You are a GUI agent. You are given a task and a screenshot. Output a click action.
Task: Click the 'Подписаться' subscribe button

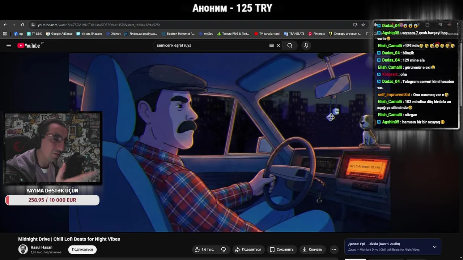pos(82,250)
